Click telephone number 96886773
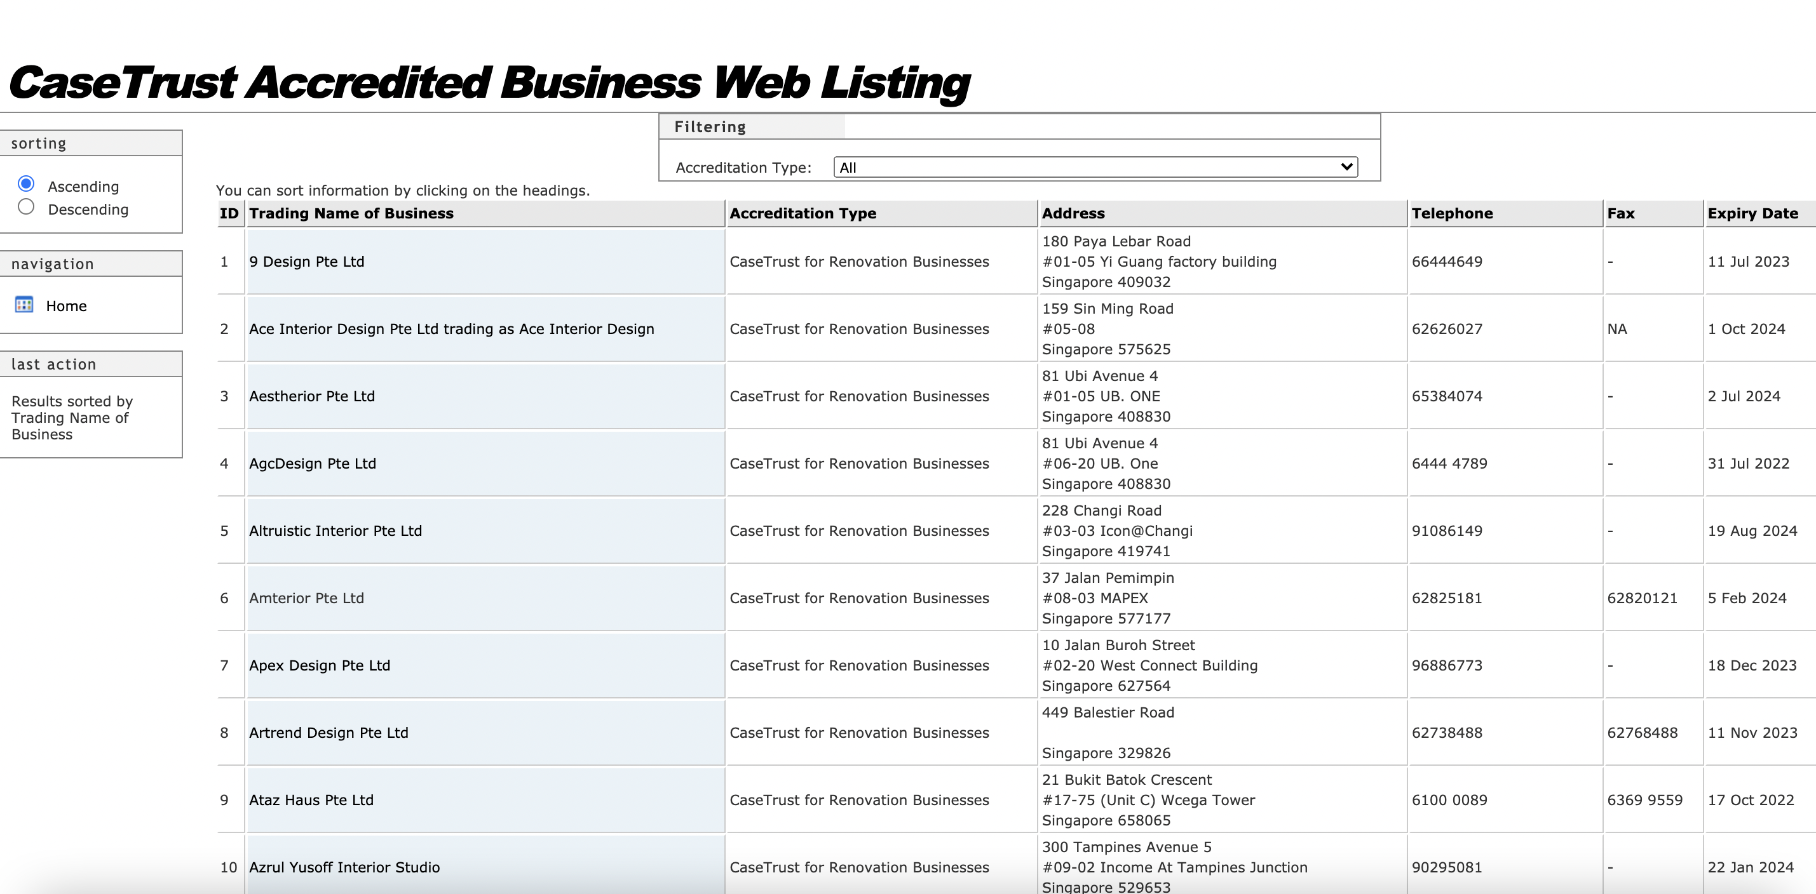Screen dimensions: 1816x894 (x=1447, y=666)
